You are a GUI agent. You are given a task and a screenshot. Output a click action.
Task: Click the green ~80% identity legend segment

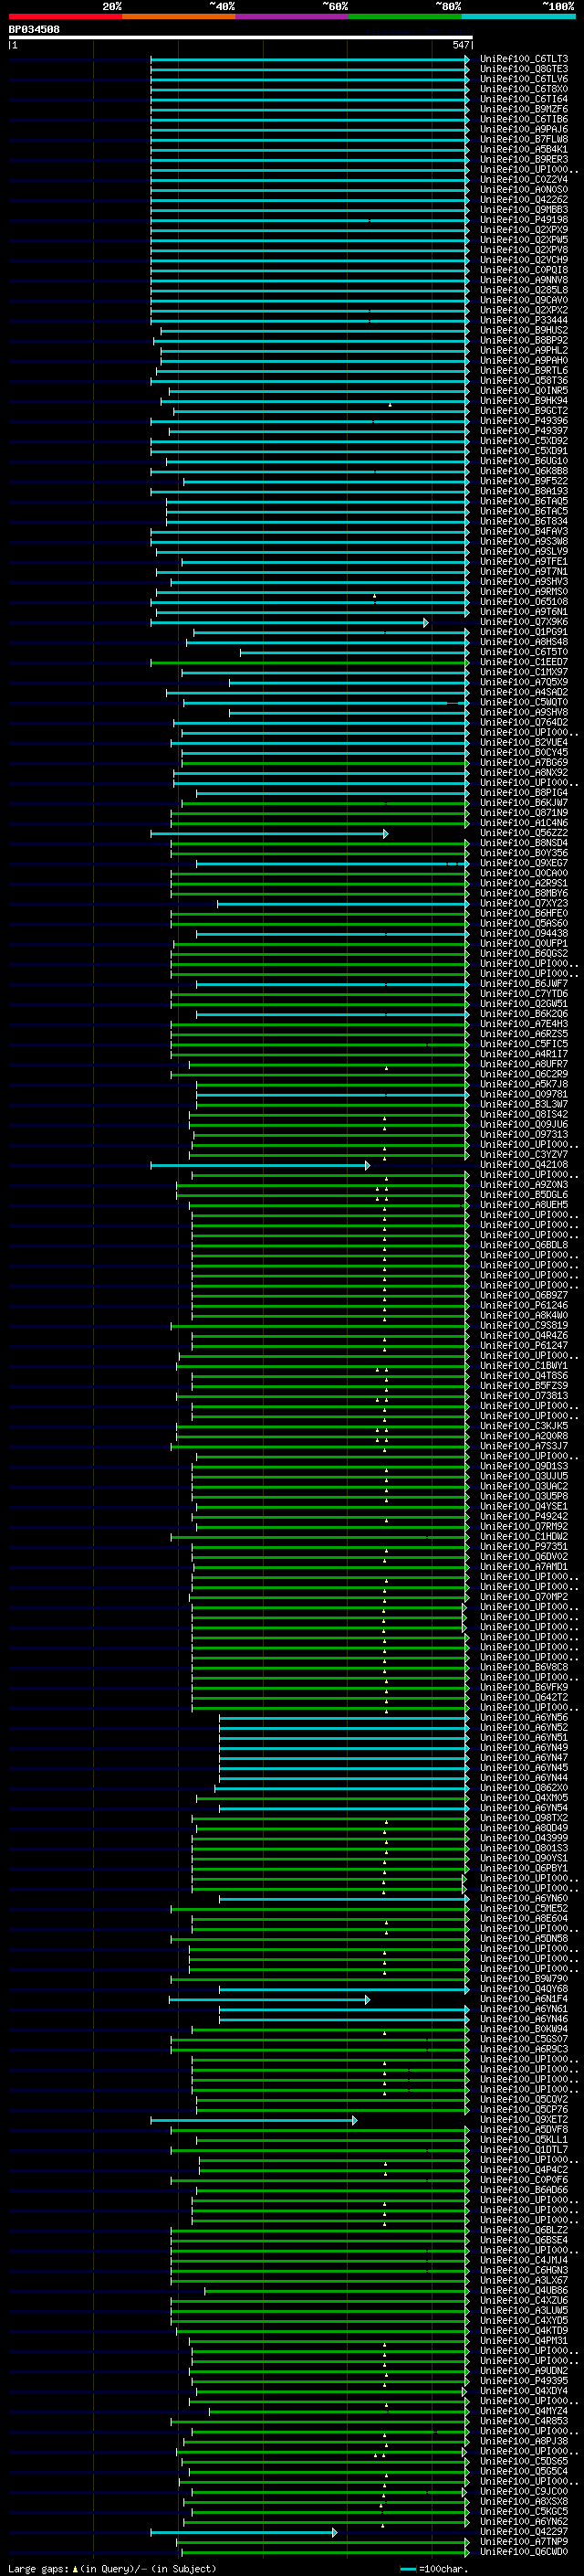click(405, 16)
